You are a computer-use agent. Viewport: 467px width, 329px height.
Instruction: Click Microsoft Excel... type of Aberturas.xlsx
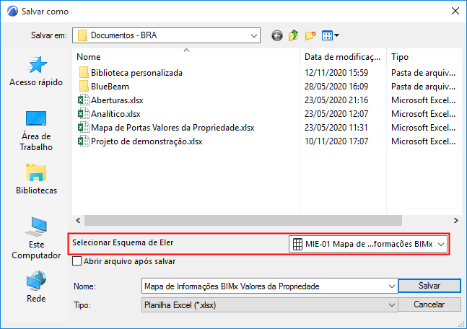pyautogui.click(x=423, y=100)
